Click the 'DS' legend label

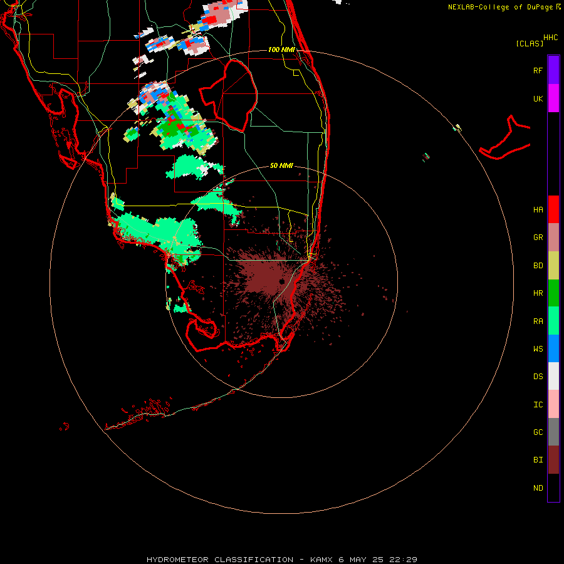click(538, 377)
